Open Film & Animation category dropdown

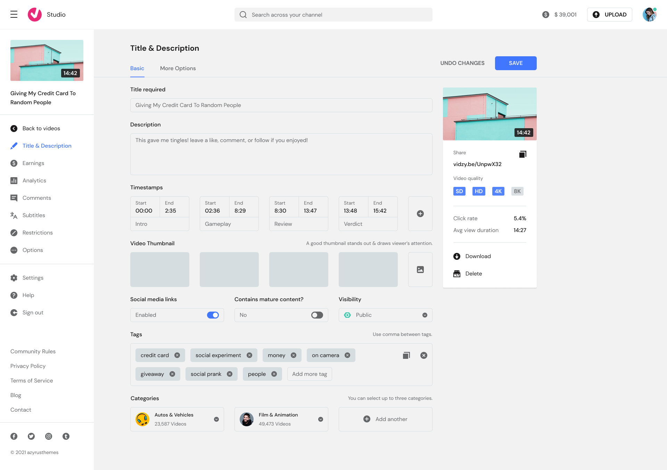(321, 419)
